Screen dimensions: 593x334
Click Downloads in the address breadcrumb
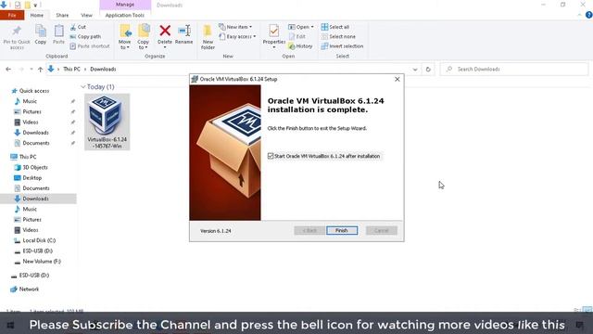coord(103,70)
